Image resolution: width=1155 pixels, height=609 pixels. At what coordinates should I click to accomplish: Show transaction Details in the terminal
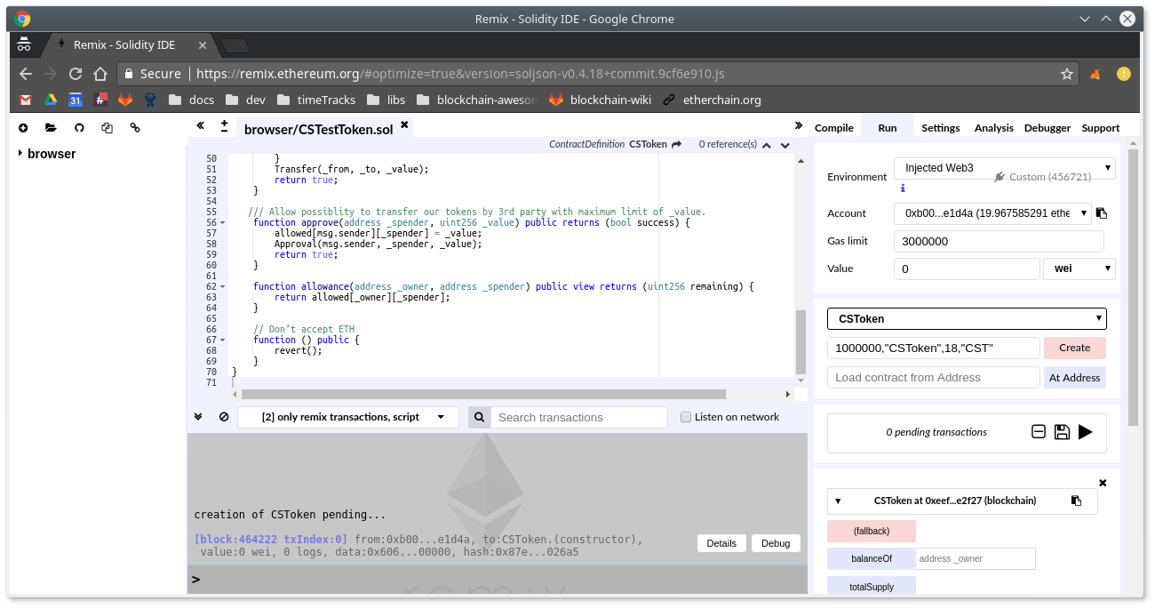[x=721, y=543]
